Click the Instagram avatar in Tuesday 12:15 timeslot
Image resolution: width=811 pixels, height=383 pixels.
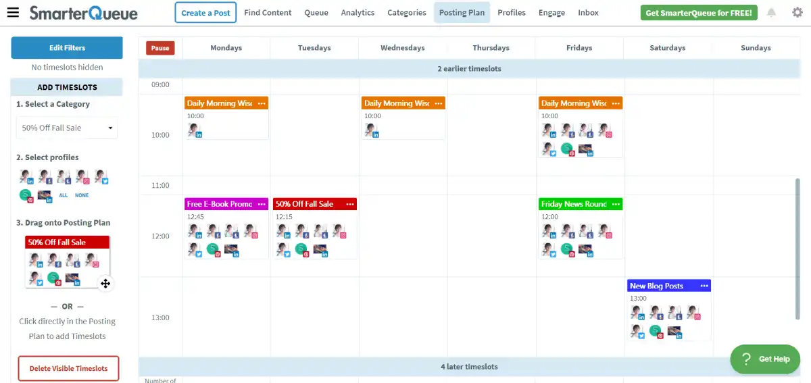tap(339, 231)
